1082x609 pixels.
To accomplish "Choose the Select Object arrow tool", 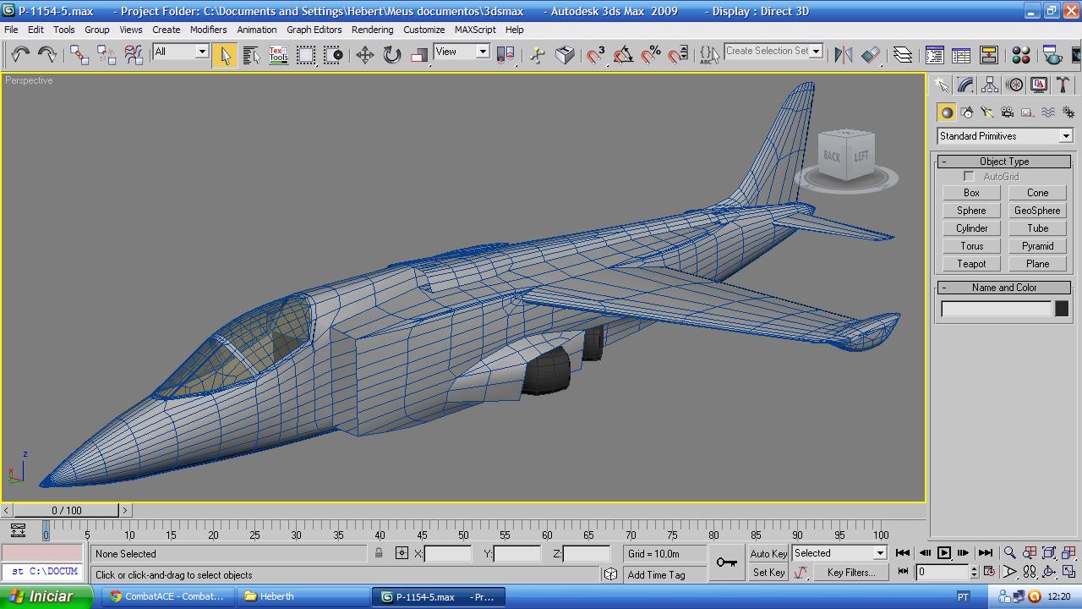I will pyautogui.click(x=225, y=55).
